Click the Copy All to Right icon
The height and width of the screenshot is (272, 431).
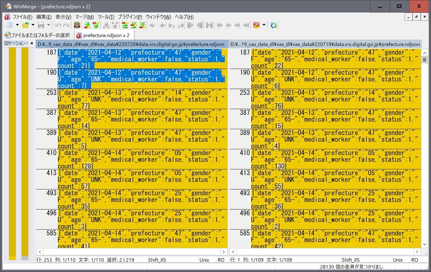tap(191, 25)
